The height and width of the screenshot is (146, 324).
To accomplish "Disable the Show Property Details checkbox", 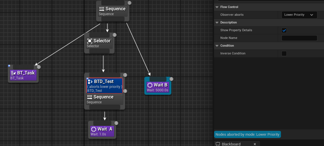I will click(284, 30).
